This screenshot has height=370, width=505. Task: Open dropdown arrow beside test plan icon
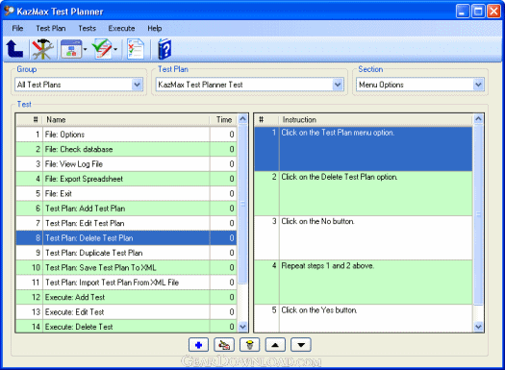click(86, 49)
